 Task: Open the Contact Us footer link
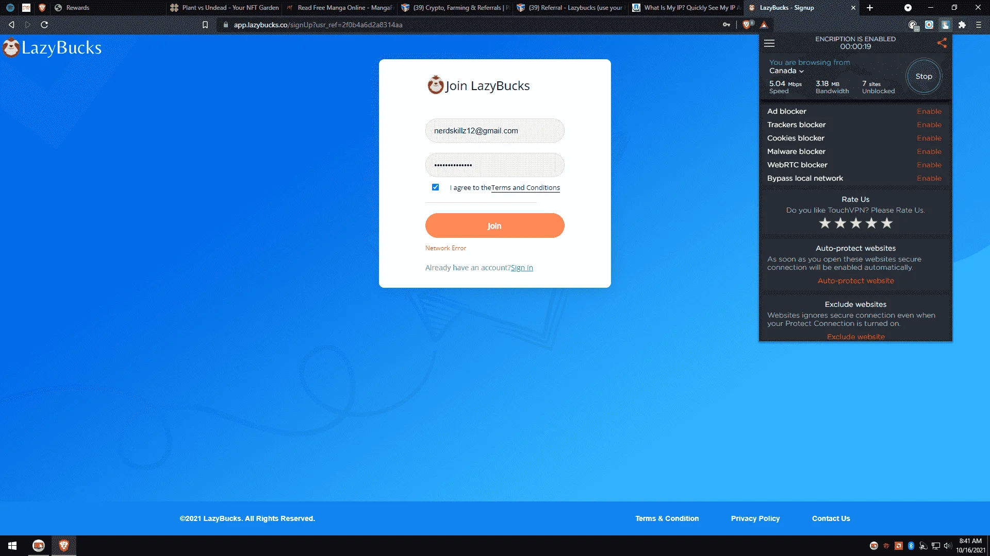click(831, 518)
